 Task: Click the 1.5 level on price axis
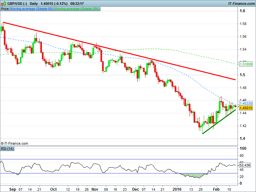click(242, 75)
